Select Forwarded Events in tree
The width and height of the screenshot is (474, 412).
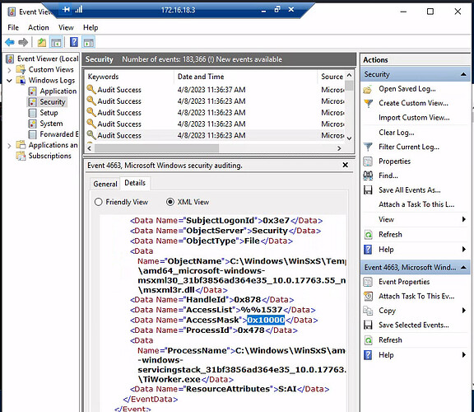(59, 134)
